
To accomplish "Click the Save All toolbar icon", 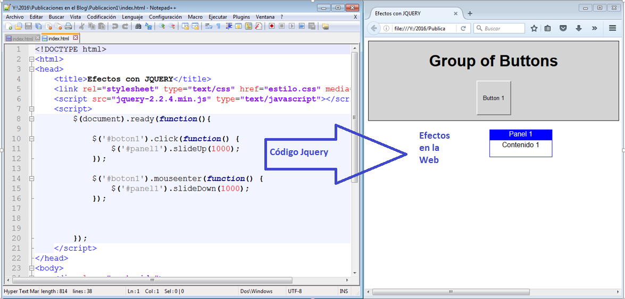I will [38, 27].
